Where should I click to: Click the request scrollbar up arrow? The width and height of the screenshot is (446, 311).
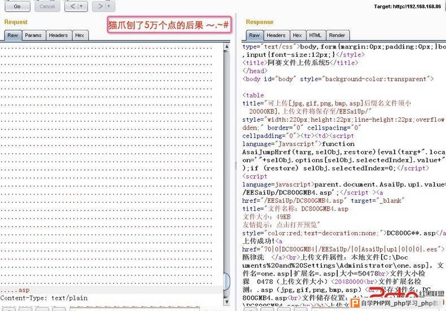[227, 47]
